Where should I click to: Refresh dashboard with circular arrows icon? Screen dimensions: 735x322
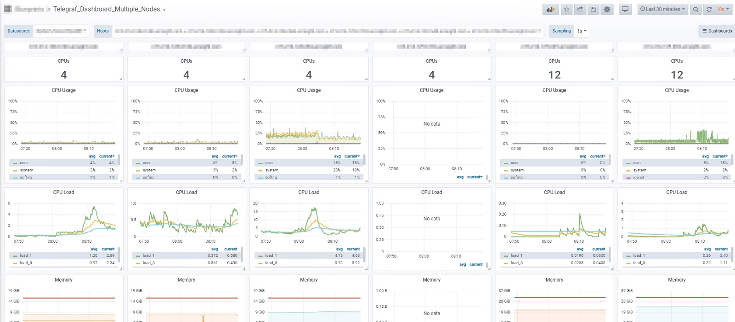coord(709,9)
